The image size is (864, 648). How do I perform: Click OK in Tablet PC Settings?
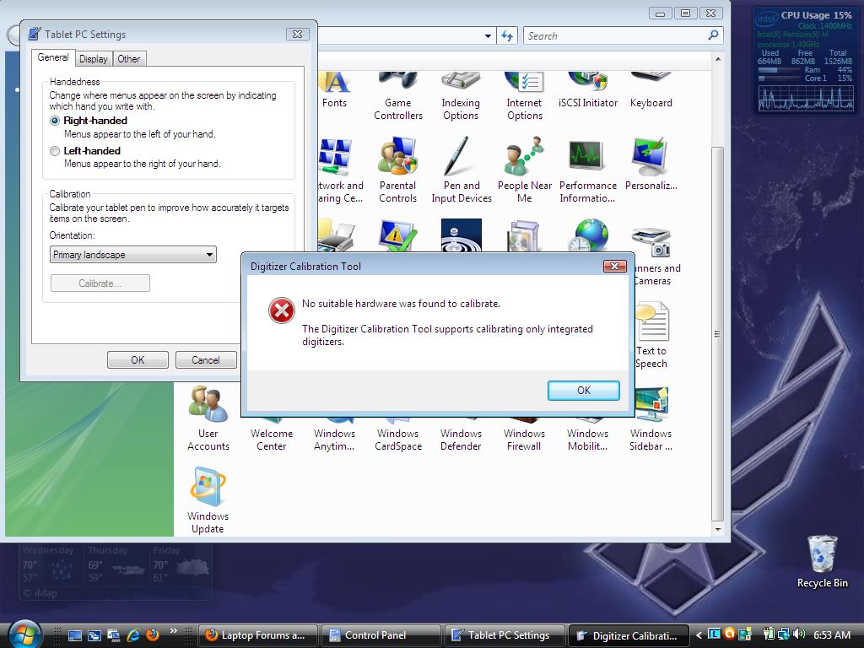[138, 359]
